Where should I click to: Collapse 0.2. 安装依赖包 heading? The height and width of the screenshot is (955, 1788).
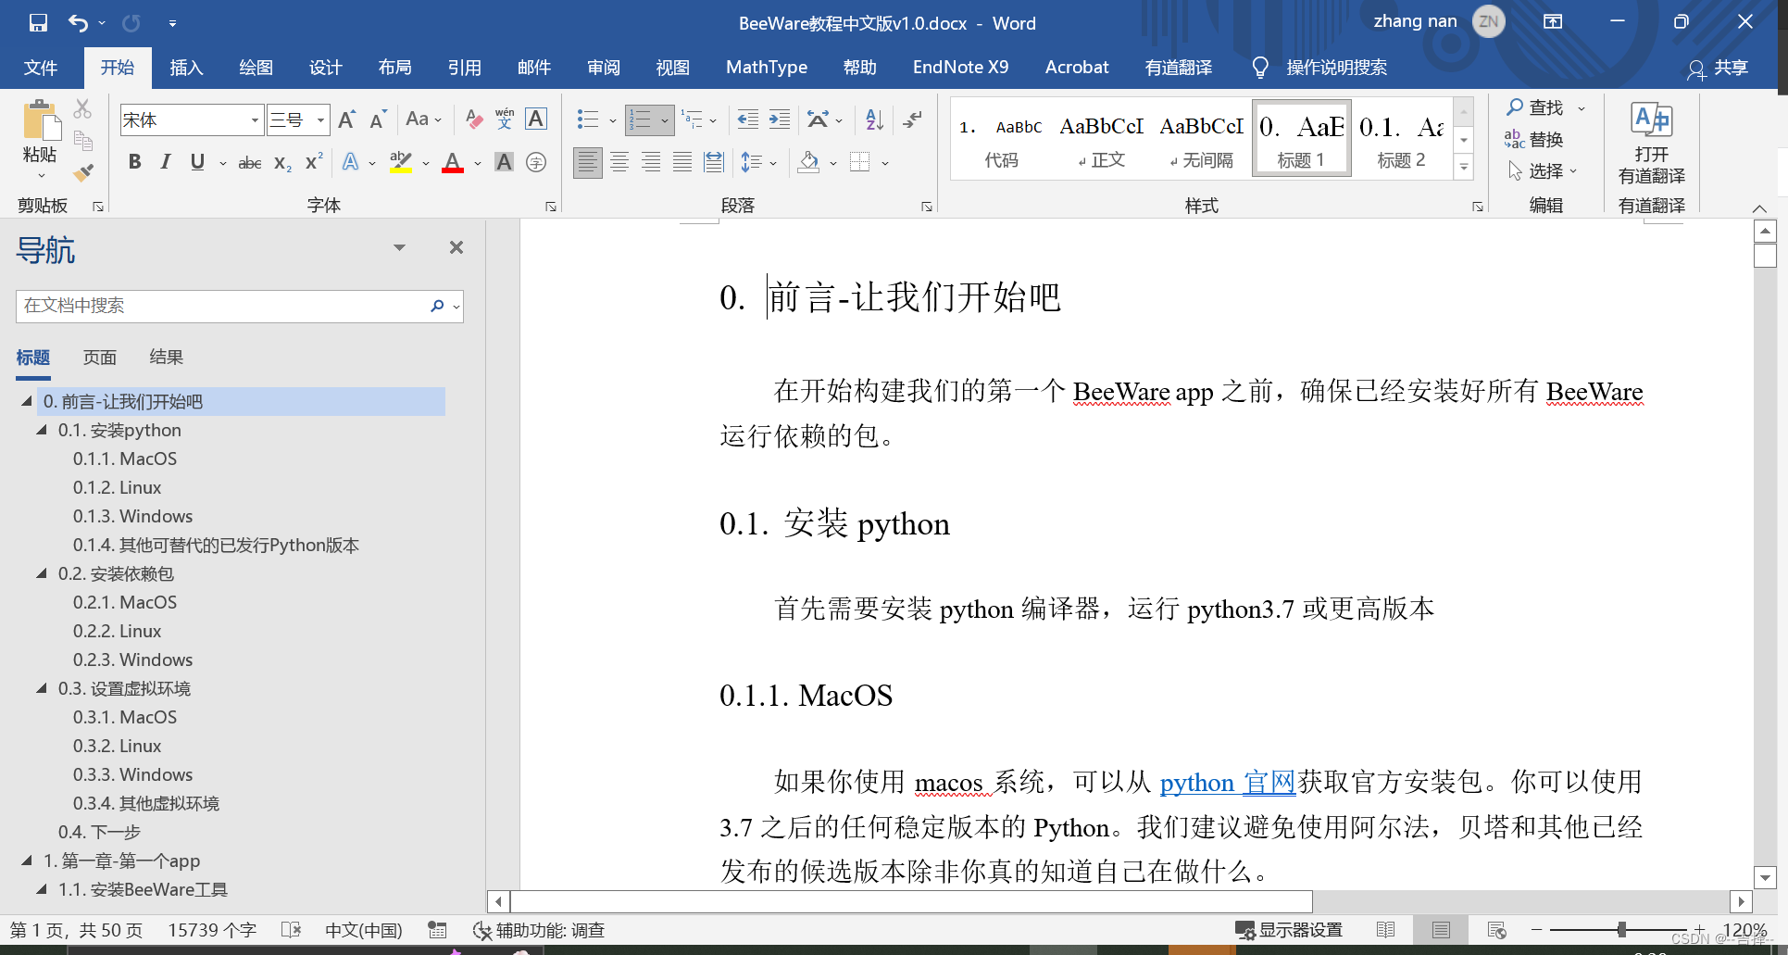[x=42, y=573]
